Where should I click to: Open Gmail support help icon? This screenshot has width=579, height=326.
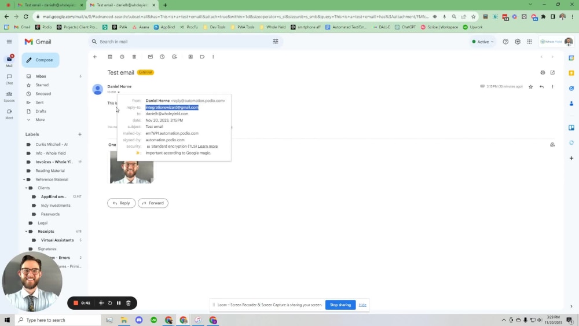(x=505, y=42)
